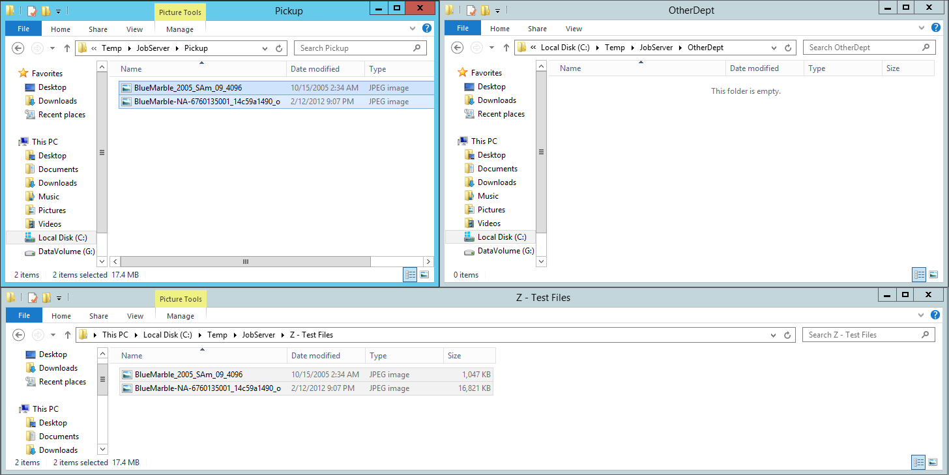
Task: Click the Back arrow in Z - Test Files window
Action: pos(19,335)
